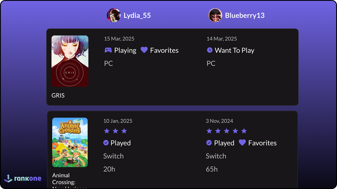Open the Animal Crossing cover art thumbnail
This screenshot has height=189, width=337.
(x=70, y=142)
